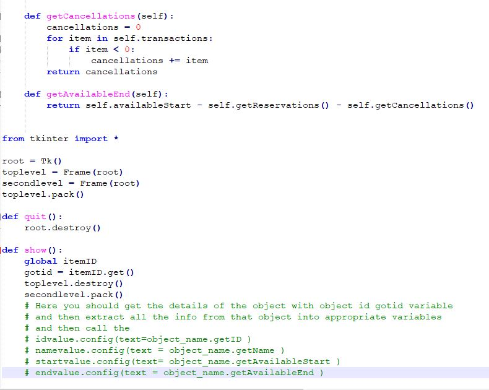Click the '# namevalue.config' comment line
The width and height of the screenshot is (489, 390).
coord(154,350)
